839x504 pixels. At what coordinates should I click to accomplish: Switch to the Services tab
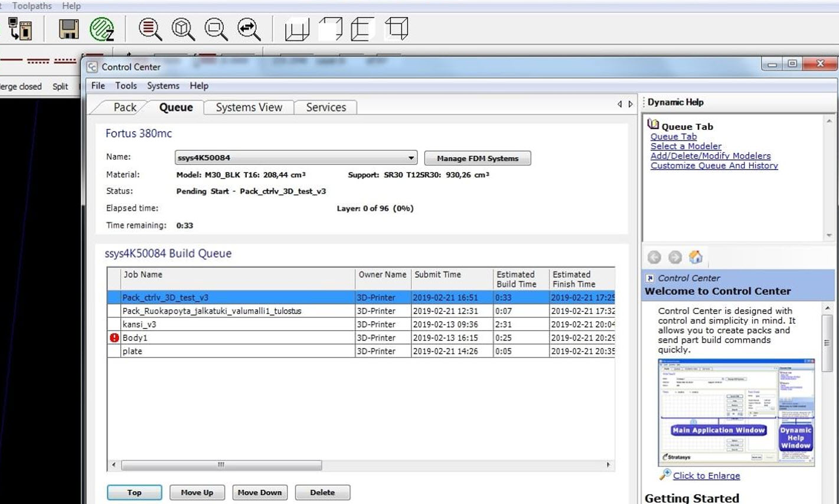pyautogui.click(x=326, y=107)
